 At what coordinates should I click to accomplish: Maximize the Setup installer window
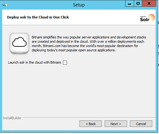click(138, 4)
